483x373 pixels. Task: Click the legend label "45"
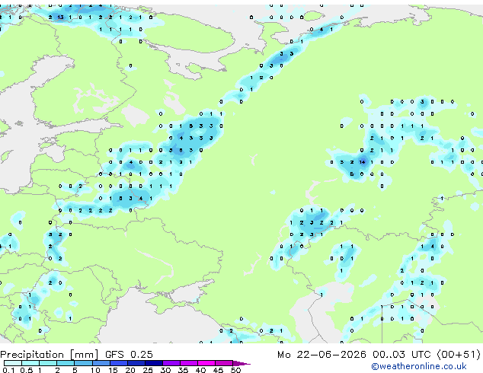218,370
